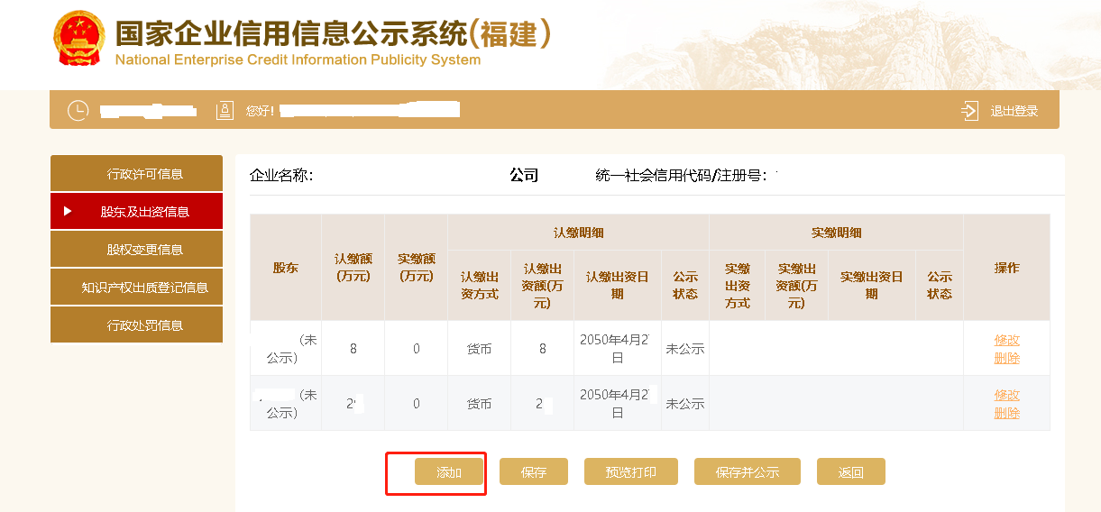This screenshot has width=1101, height=512.
Task: Click the arrow marker on 股东及出资信息
Action: click(x=68, y=211)
